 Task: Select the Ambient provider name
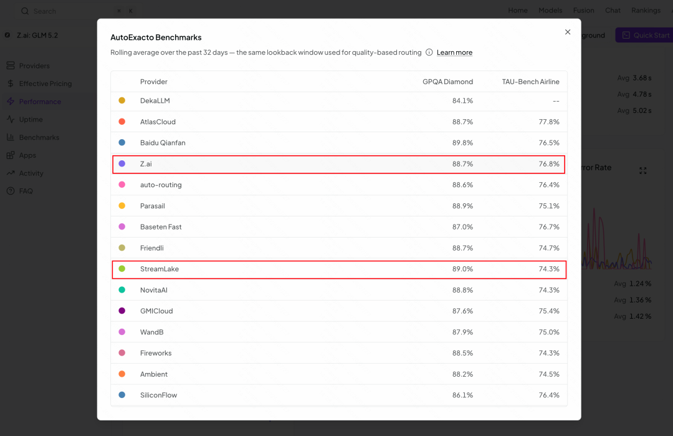pos(154,374)
